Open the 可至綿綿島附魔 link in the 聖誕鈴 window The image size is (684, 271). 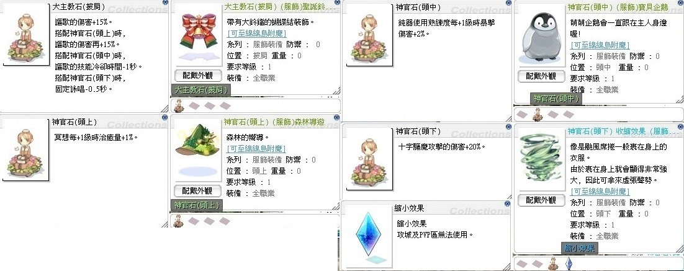click(256, 33)
